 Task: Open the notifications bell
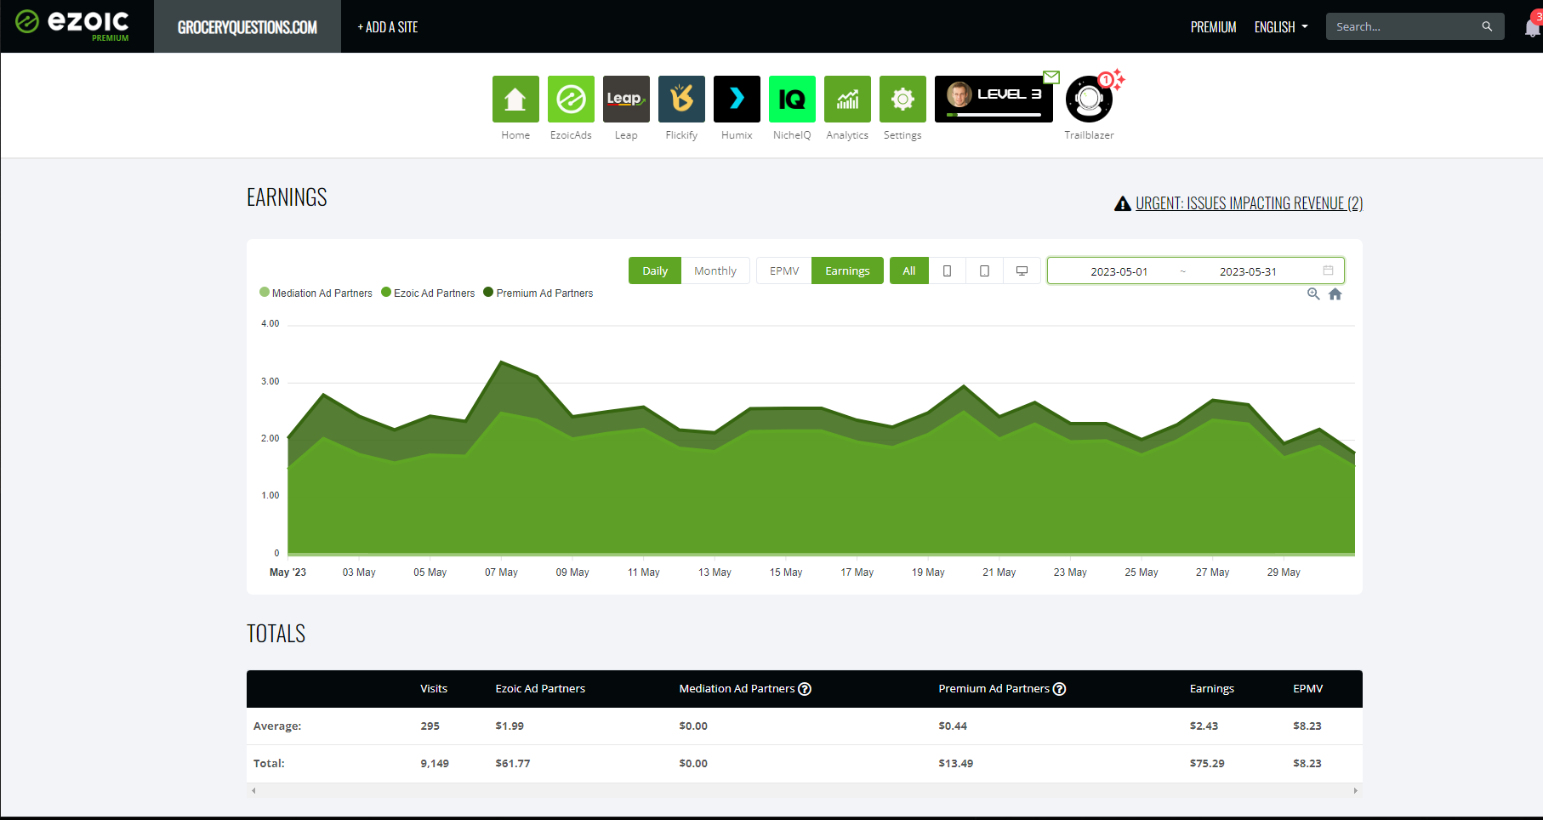1532,27
